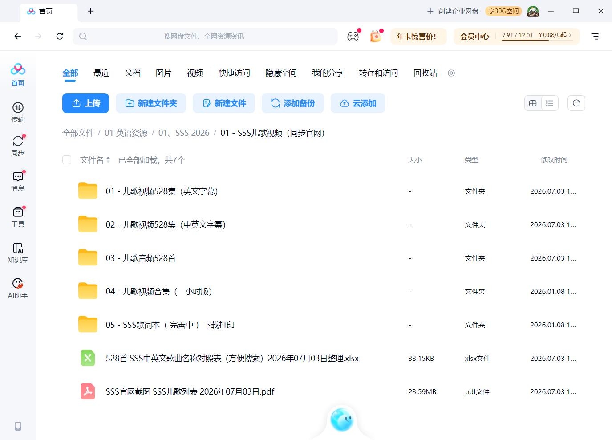This screenshot has width=612, height=440.
Task: Click the pdf file icon for SSS官网截图
Action: click(x=88, y=391)
